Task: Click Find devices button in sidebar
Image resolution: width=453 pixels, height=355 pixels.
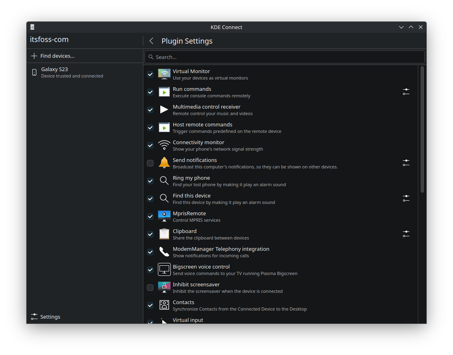Action: pyautogui.click(x=53, y=56)
